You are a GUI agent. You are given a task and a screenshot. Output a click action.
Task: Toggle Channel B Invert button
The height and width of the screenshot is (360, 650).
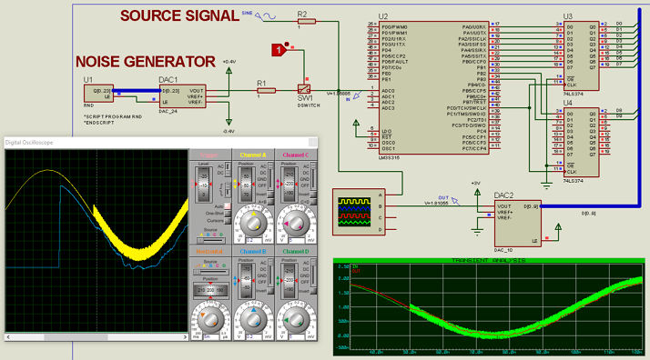coord(269,291)
